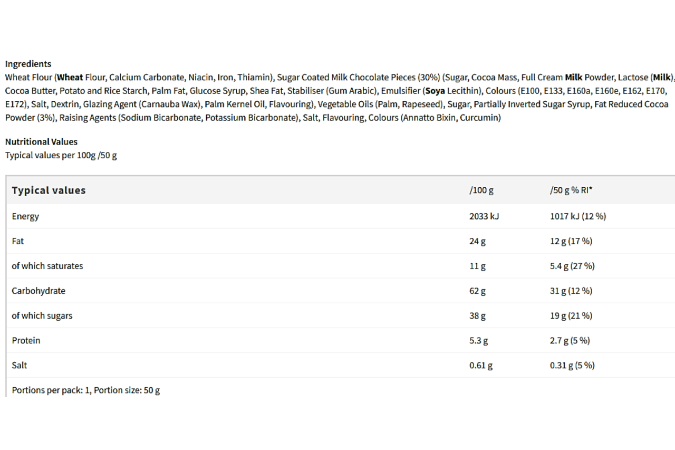This screenshot has width=675, height=450.
Task: Click the Ingredients heading
Action: (x=28, y=64)
